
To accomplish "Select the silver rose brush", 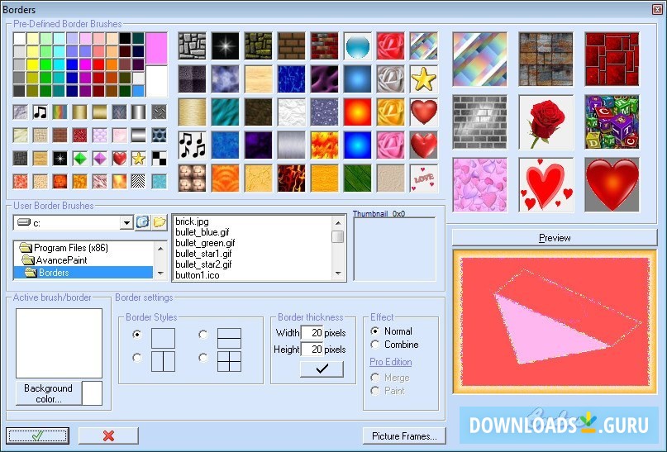I will tap(390, 79).
